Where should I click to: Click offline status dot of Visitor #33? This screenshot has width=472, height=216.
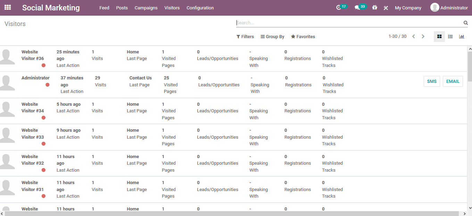pos(43,144)
